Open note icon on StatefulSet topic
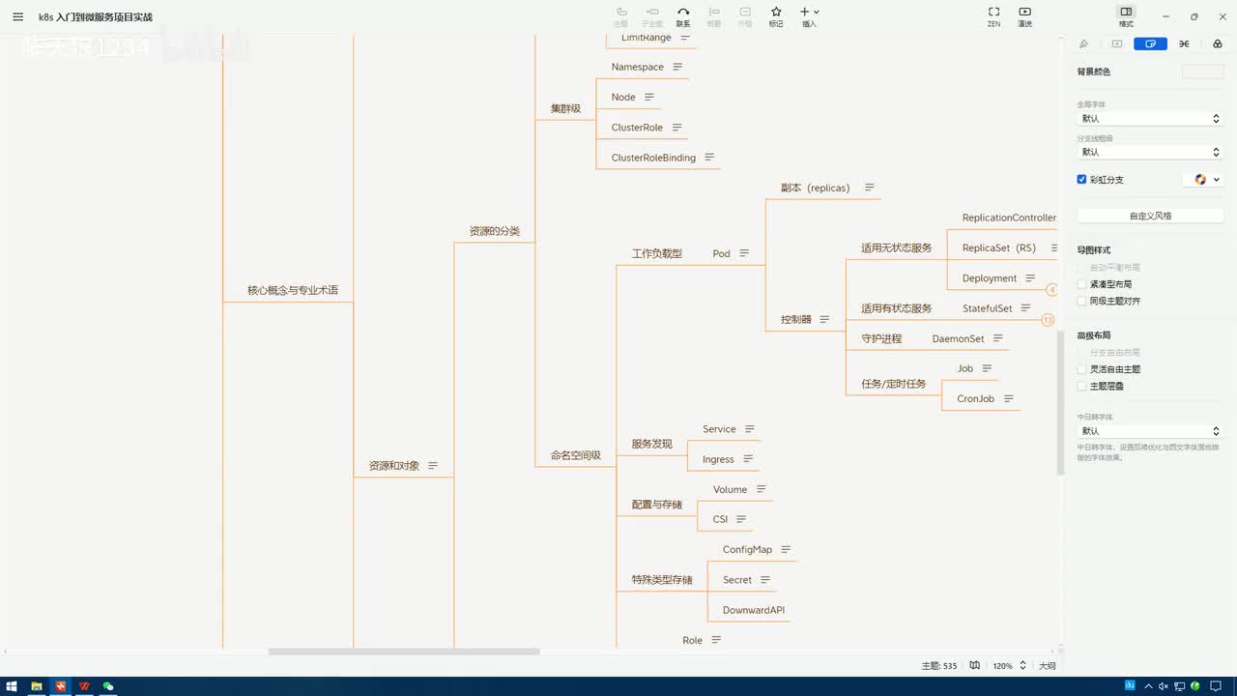This screenshot has height=696, width=1237. 1025,308
